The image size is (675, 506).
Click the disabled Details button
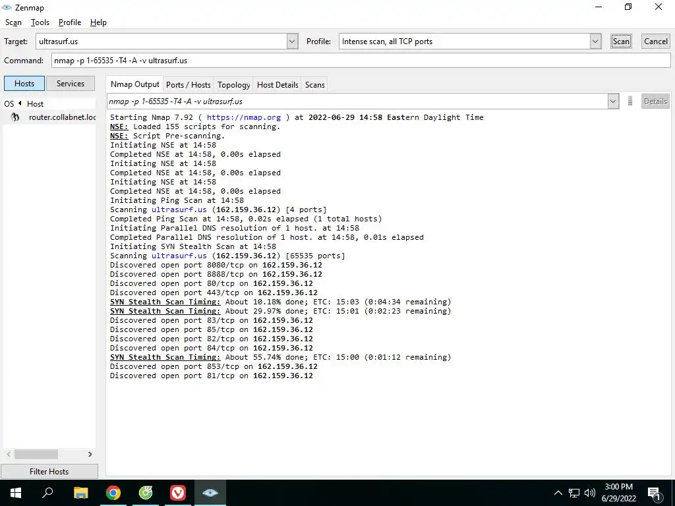(655, 101)
